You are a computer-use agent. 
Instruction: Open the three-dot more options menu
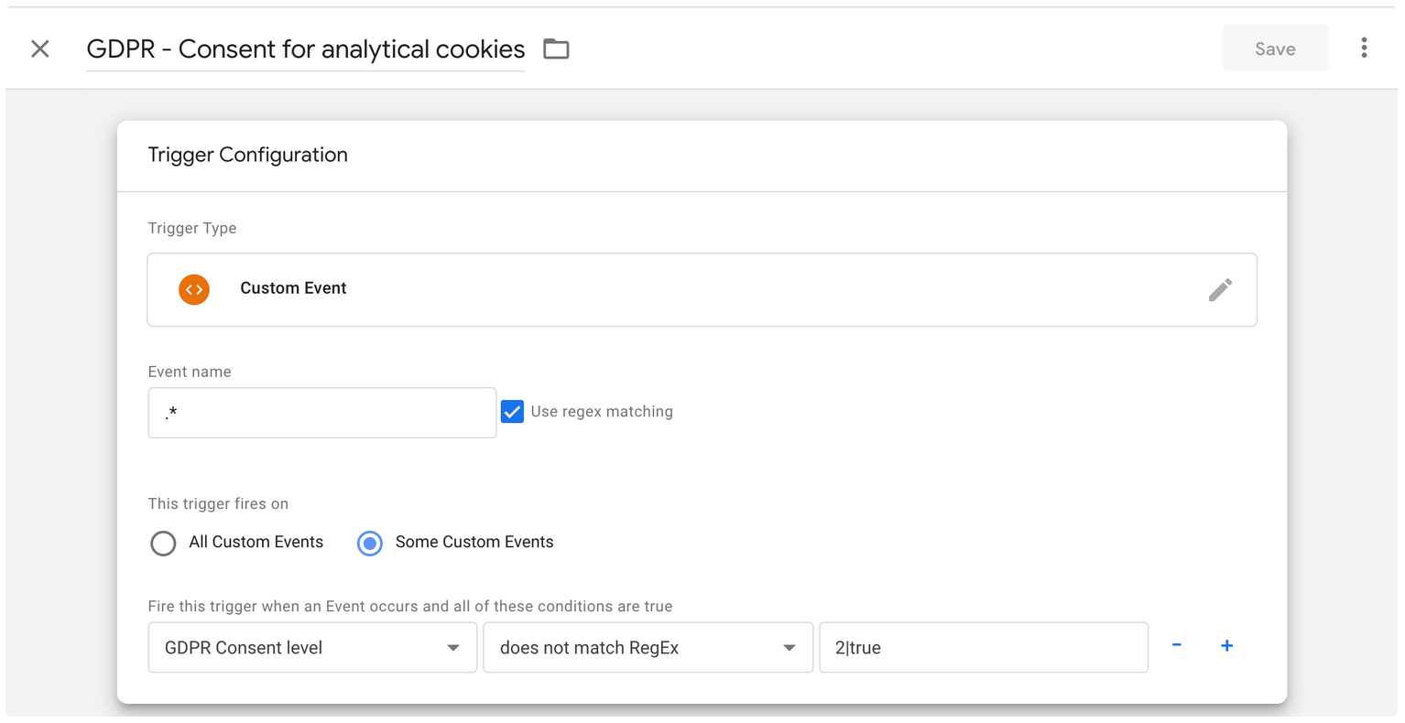point(1364,49)
